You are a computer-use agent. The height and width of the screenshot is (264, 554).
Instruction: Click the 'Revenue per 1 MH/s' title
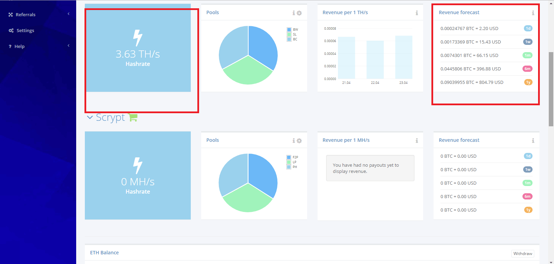(x=346, y=140)
